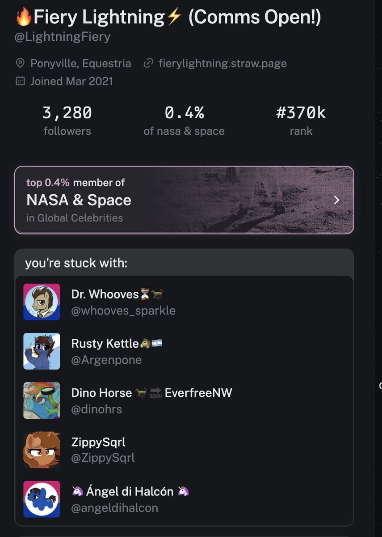Click the link chain icon
The height and width of the screenshot is (537, 382).
[148, 64]
